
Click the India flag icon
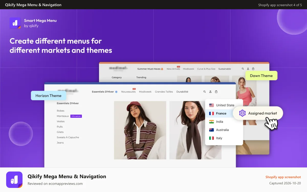pos(212,122)
